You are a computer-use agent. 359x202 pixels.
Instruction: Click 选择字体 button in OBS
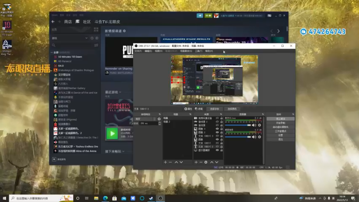(x=215, y=109)
